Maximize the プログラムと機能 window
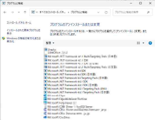This screenshot has width=155, height=120. click(x=141, y=3)
